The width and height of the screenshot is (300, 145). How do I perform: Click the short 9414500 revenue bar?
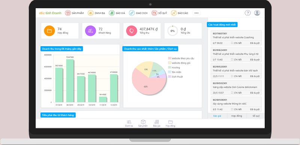103,99
